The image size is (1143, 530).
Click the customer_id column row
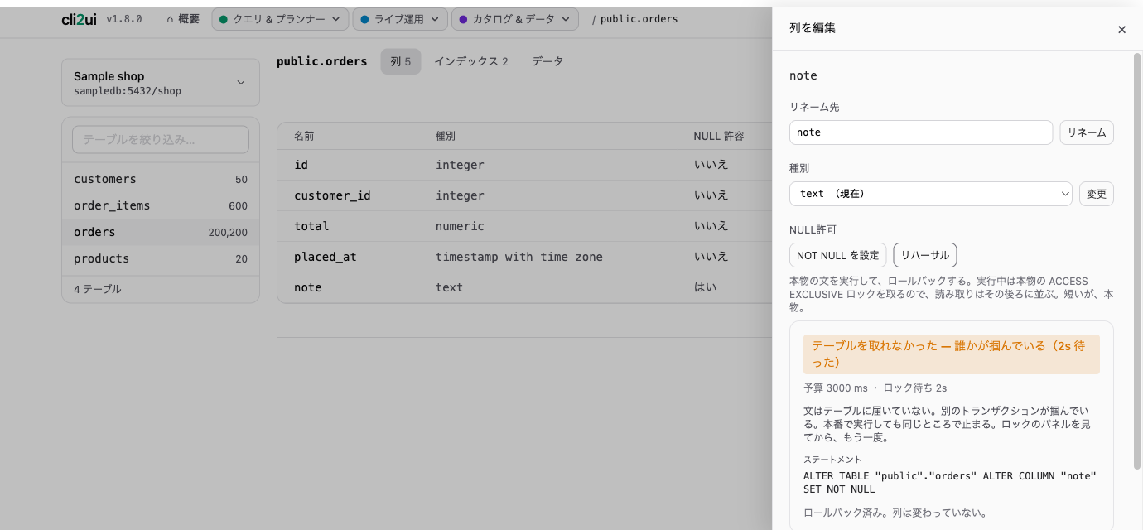click(x=524, y=195)
